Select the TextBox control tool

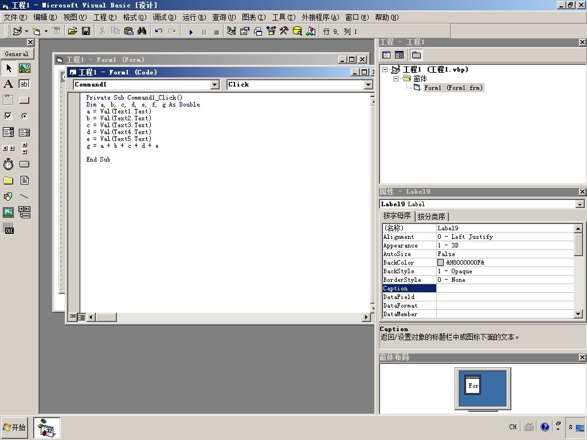click(x=24, y=84)
